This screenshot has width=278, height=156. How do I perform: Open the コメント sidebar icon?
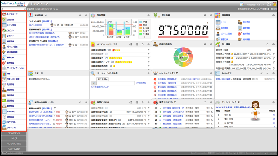coord(4,30)
